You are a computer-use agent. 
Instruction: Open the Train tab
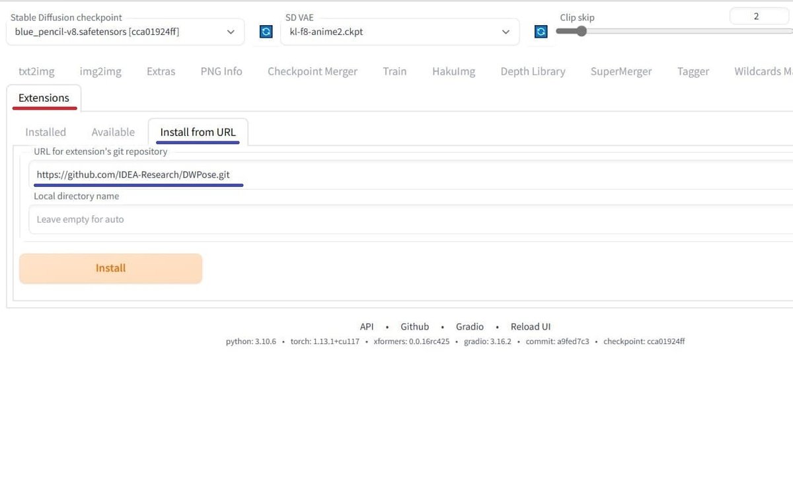(x=395, y=71)
